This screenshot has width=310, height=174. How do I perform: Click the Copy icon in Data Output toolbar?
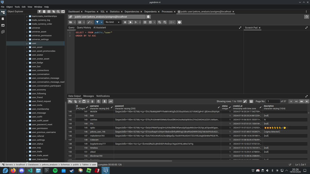click(76, 102)
